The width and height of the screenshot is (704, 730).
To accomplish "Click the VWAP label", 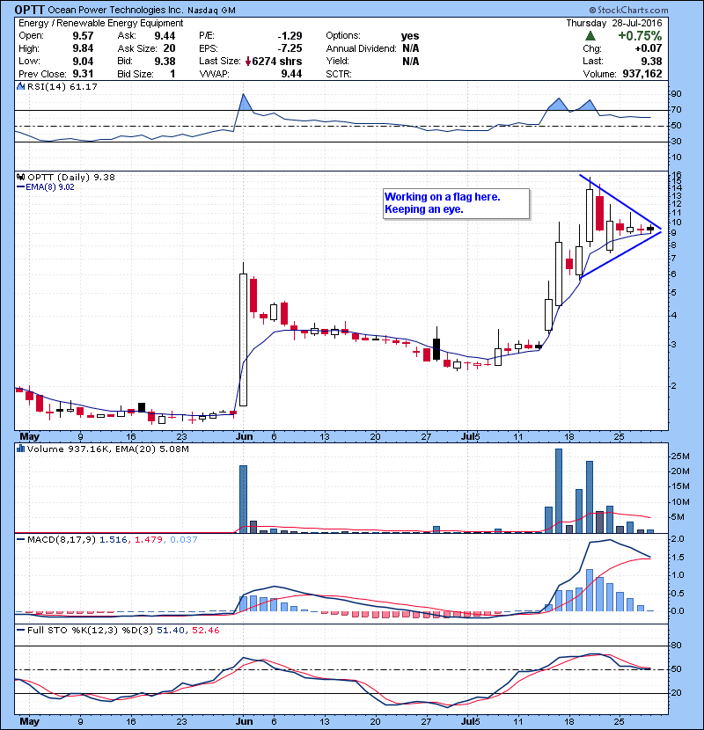I will [x=215, y=74].
